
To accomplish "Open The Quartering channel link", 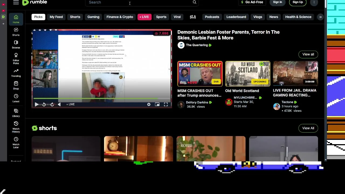I will pos(197,45).
